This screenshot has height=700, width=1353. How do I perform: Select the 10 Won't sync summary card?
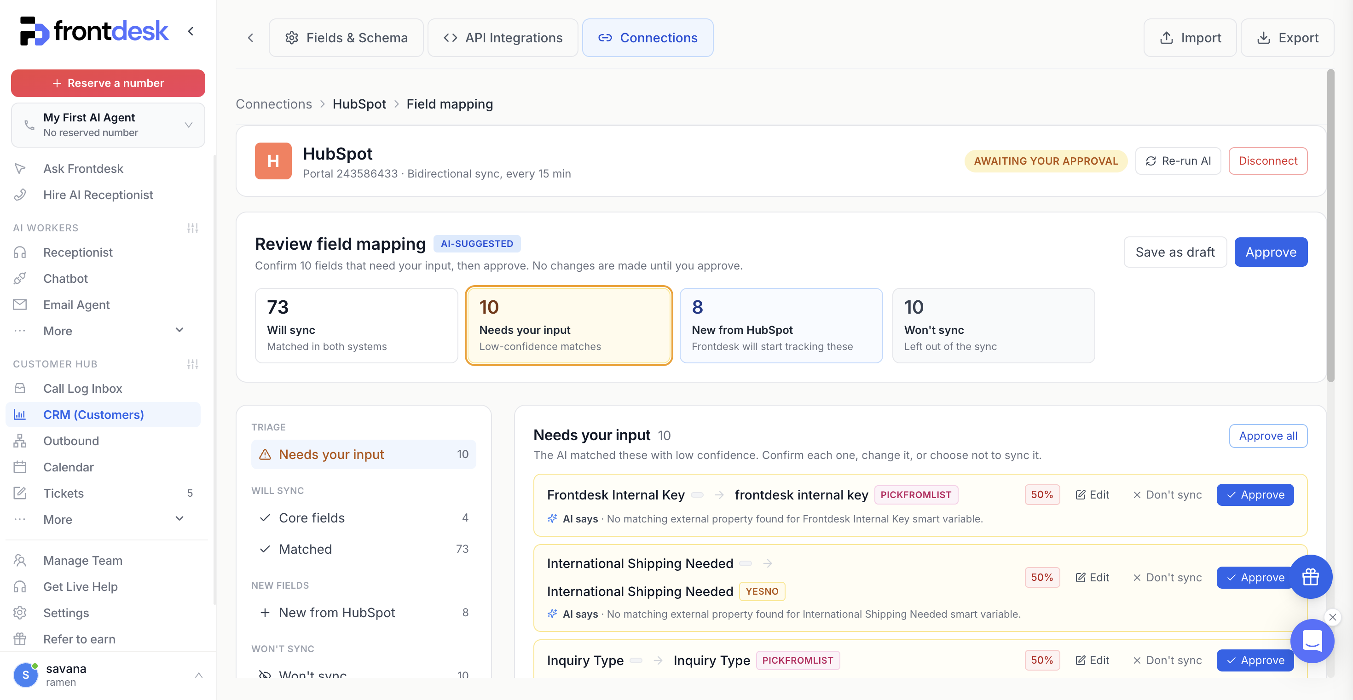(993, 325)
